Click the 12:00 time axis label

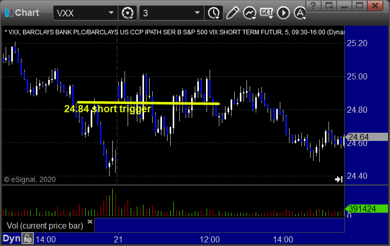coord(210,239)
